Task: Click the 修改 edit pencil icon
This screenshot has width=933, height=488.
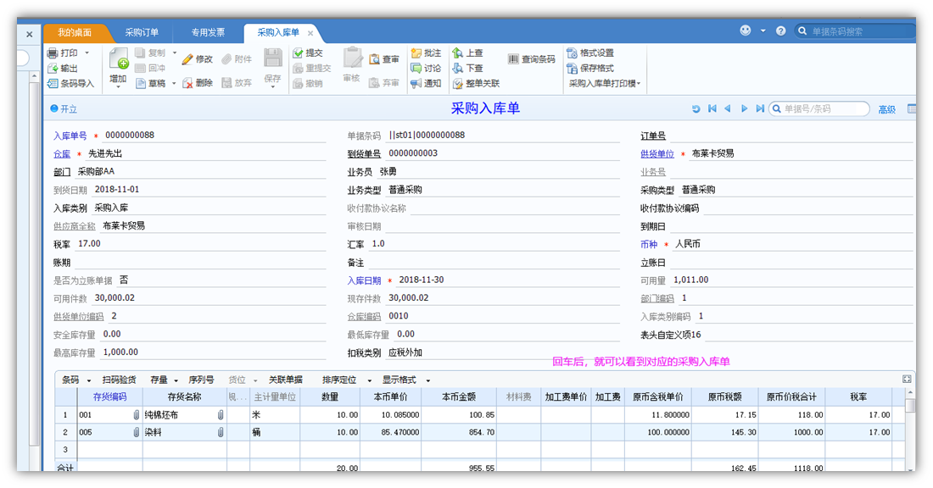Action: 187,58
